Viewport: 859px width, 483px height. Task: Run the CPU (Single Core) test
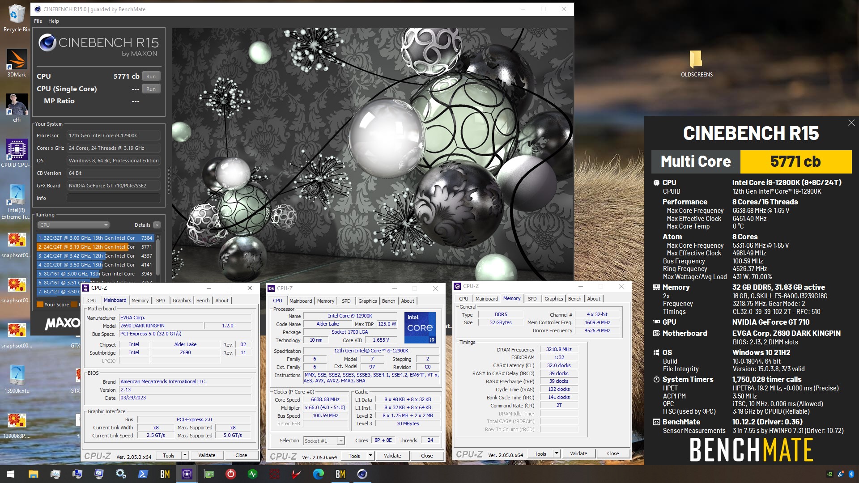click(x=151, y=89)
